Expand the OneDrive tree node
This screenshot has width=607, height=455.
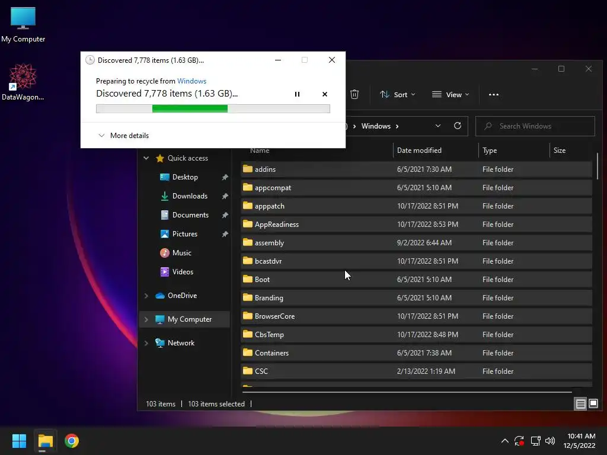click(x=146, y=296)
